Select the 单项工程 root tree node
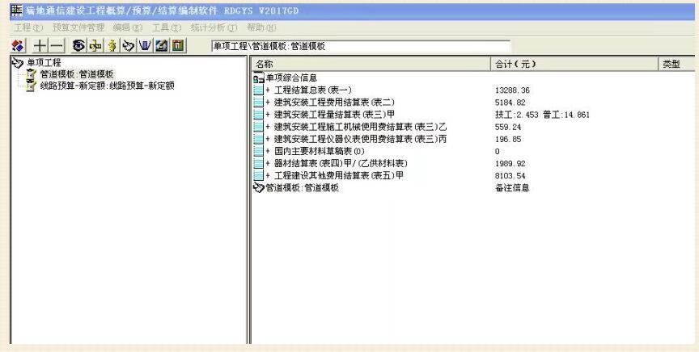 click(x=44, y=63)
